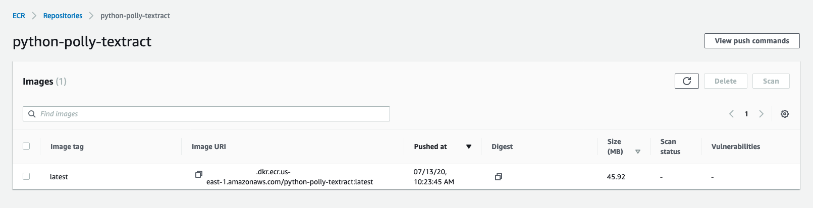This screenshot has width=813, height=208.
Task: Click the search magnifier icon
Action: [32, 114]
